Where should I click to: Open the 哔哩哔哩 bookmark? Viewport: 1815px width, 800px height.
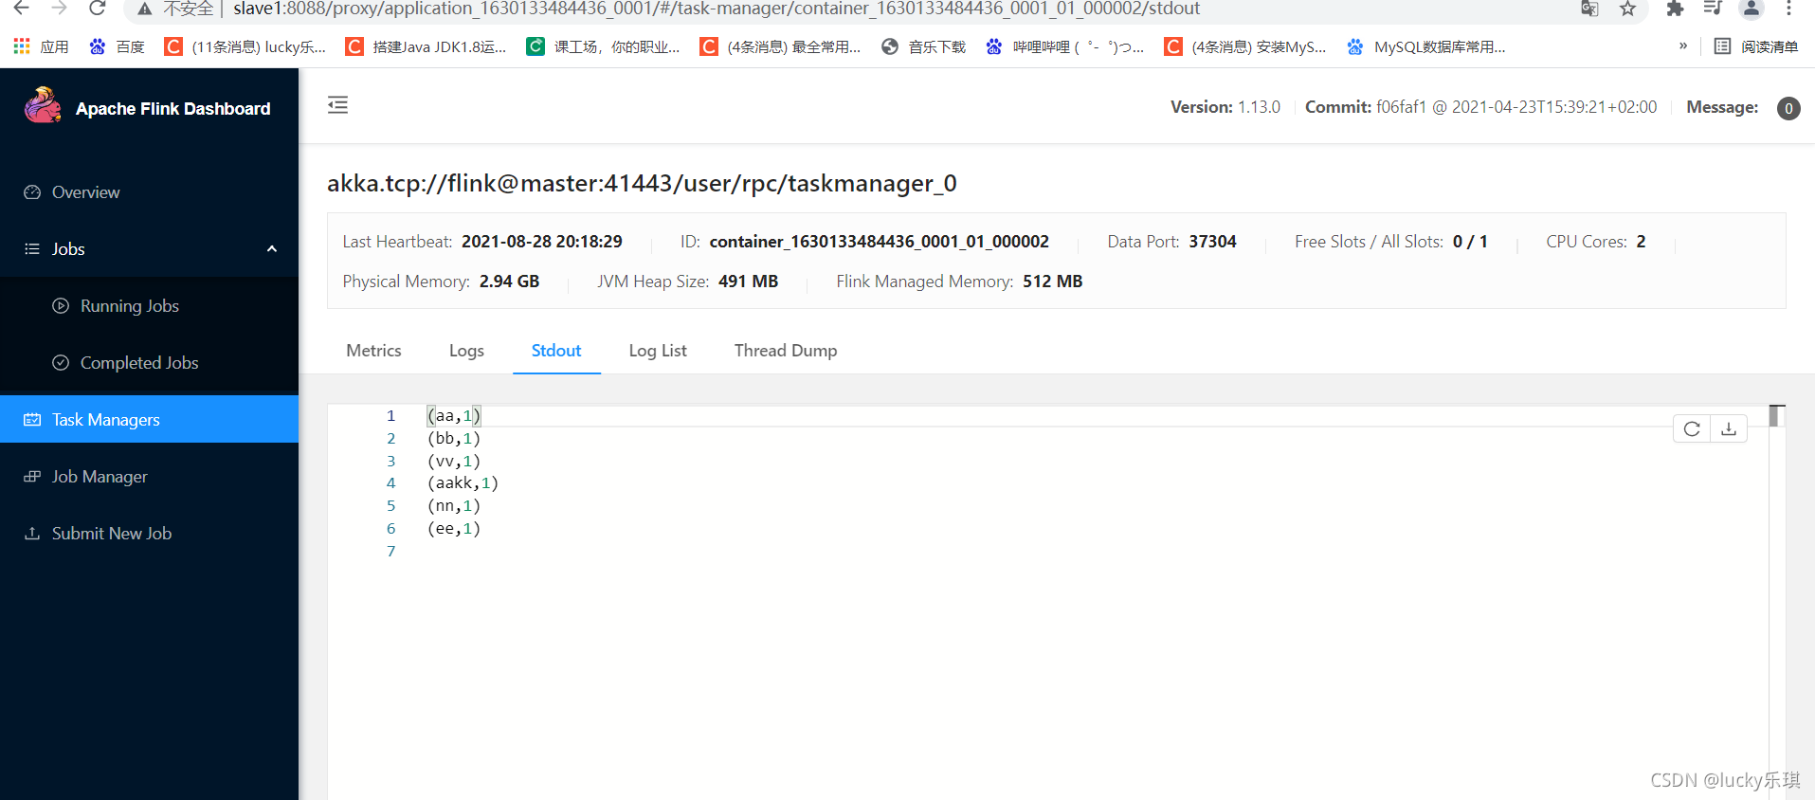pyautogui.click(x=1065, y=46)
